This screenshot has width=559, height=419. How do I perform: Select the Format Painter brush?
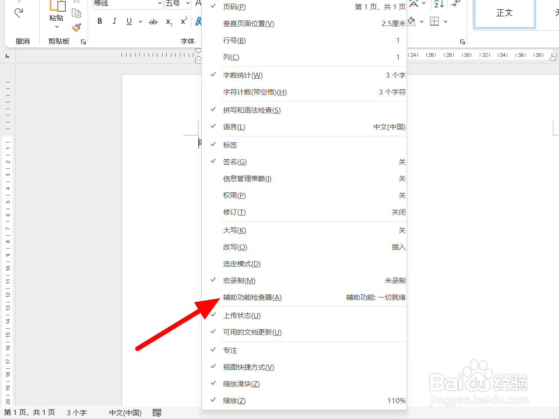point(76,28)
